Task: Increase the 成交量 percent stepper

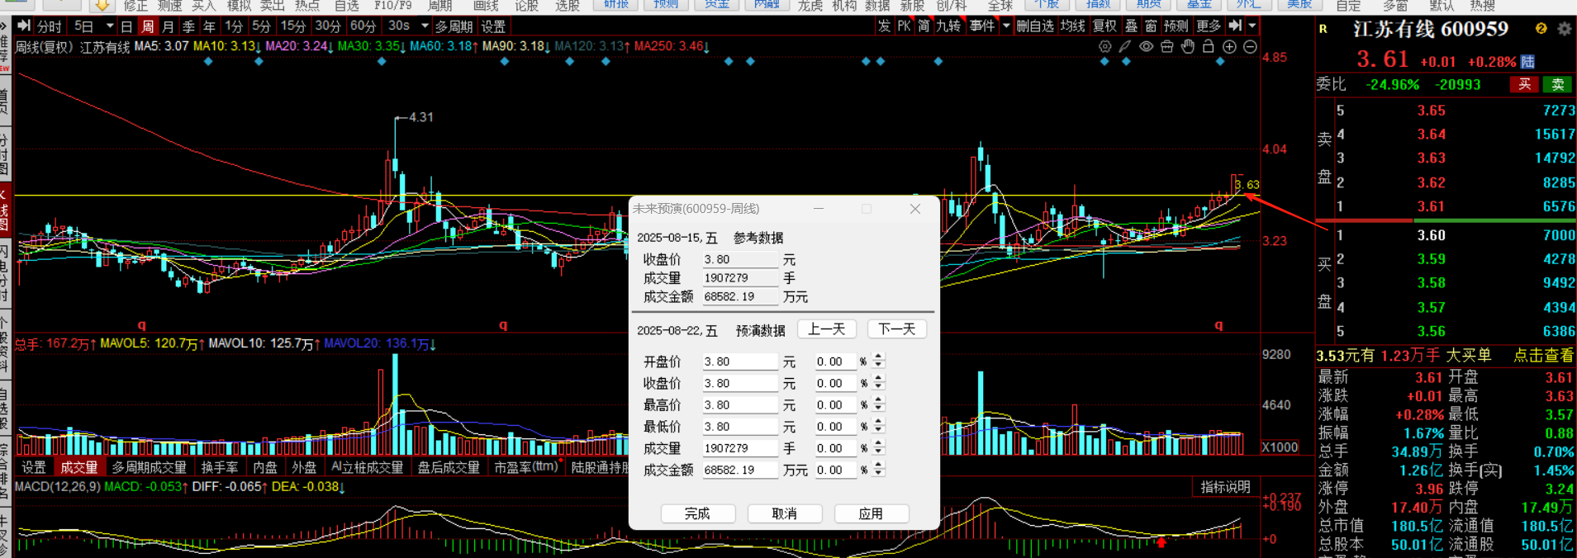Action: pos(878,444)
